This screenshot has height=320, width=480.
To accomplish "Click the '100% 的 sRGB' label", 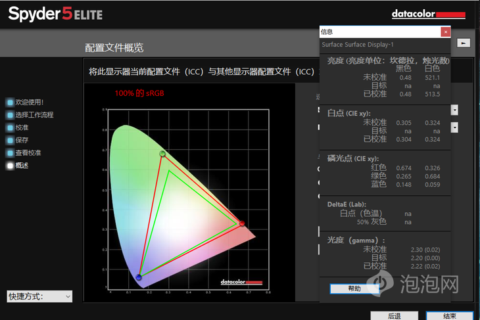I will point(139,93).
